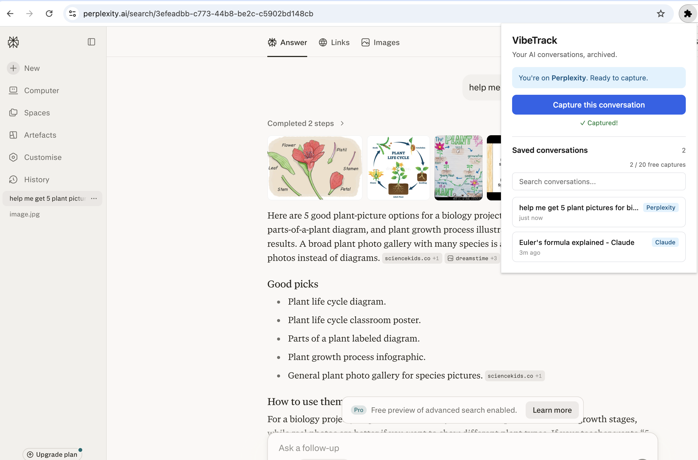Open Spaces in the sidebar
The width and height of the screenshot is (698, 460).
pos(29,113)
